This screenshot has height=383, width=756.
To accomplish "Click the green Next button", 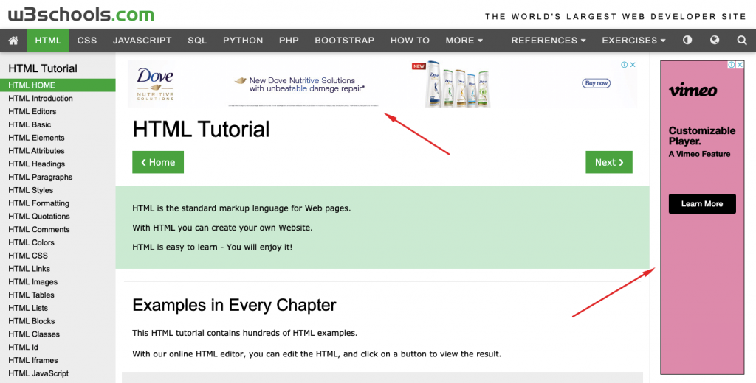I will [609, 162].
